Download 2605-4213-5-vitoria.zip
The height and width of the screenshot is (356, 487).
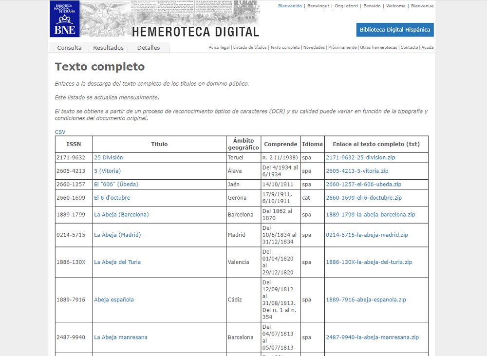click(357, 171)
